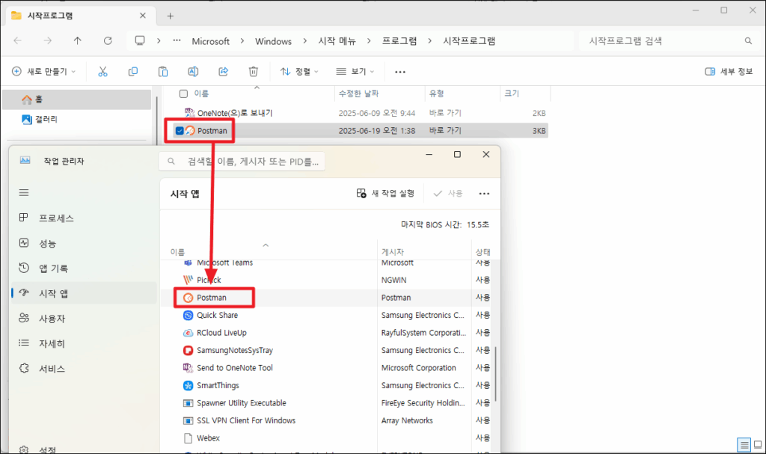766x454 pixels.
Task: Click the Quick Share app icon
Action: click(x=188, y=315)
